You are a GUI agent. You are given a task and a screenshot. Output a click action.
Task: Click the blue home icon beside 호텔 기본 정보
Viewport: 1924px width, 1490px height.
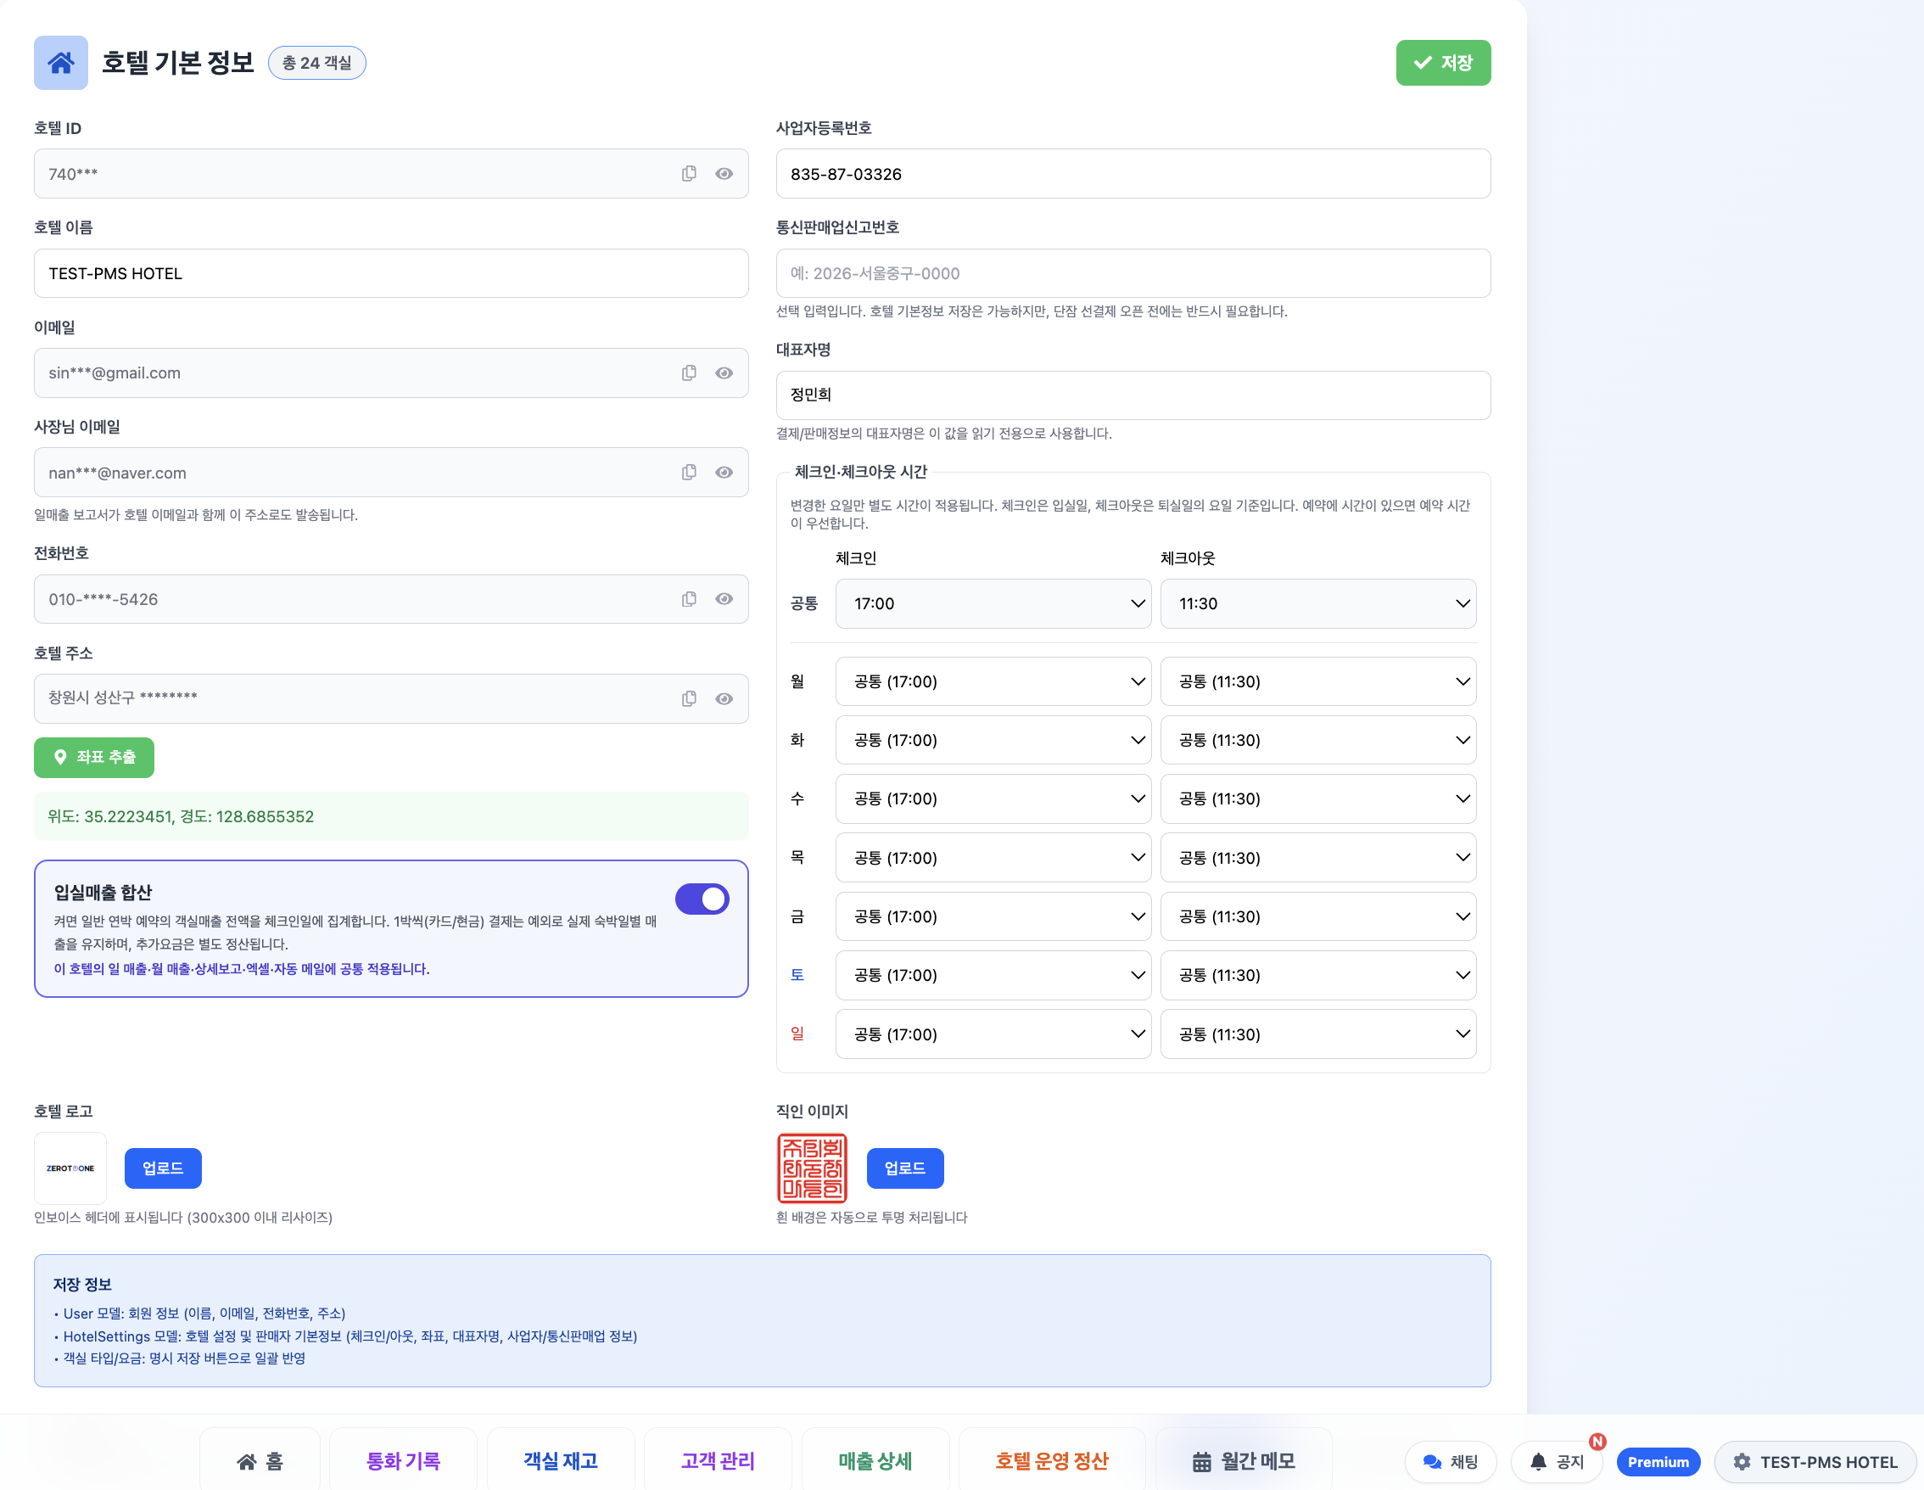click(x=61, y=63)
